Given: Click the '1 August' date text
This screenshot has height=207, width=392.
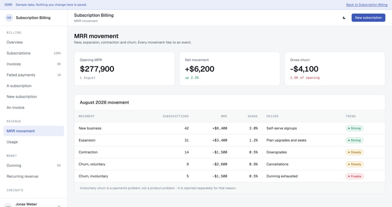Looking at the screenshot, I should (87, 78).
